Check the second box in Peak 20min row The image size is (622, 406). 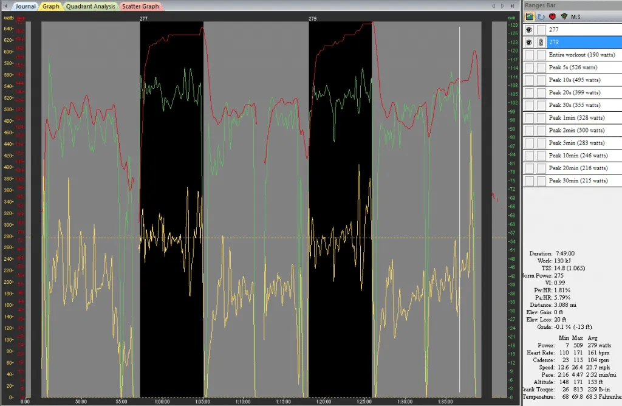pyautogui.click(x=541, y=168)
